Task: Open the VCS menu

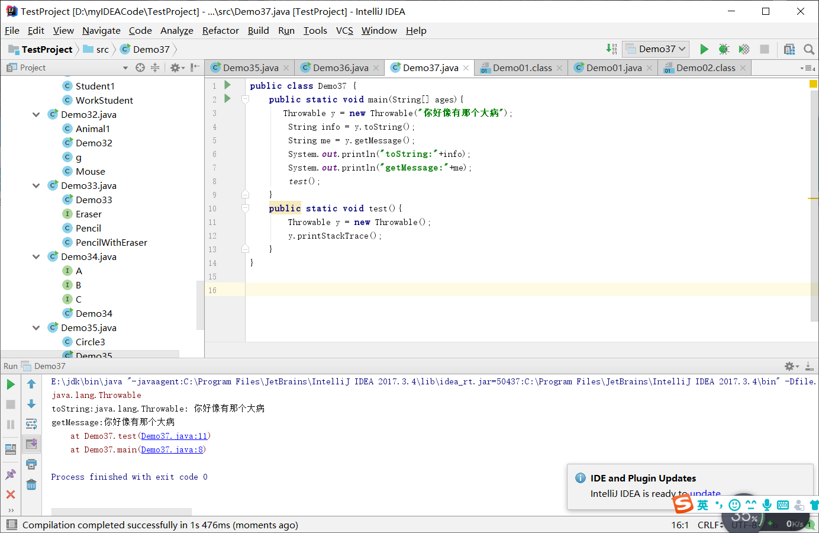Action: click(344, 31)
